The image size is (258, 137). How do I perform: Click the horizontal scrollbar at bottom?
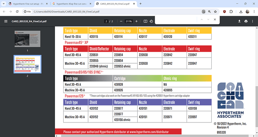154,136
